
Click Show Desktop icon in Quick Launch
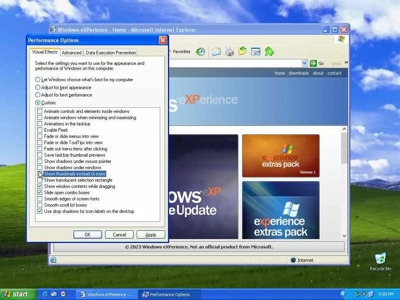pyautogui.click(x=54, y=294)
